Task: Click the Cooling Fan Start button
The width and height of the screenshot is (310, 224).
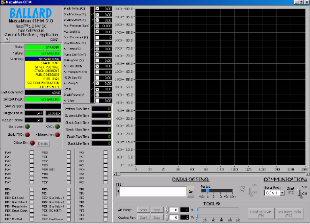Action: 144,217
